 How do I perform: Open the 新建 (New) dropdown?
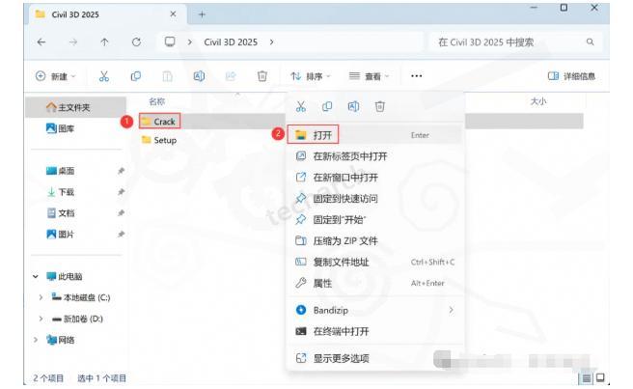coord(56,76)
